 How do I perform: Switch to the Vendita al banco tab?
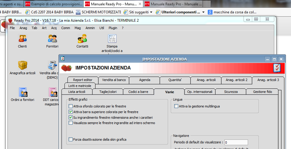114,80
